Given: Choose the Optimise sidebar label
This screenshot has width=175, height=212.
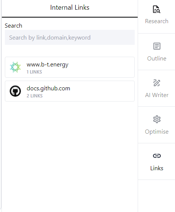Looking at the screenshot, I should point(157,132).
